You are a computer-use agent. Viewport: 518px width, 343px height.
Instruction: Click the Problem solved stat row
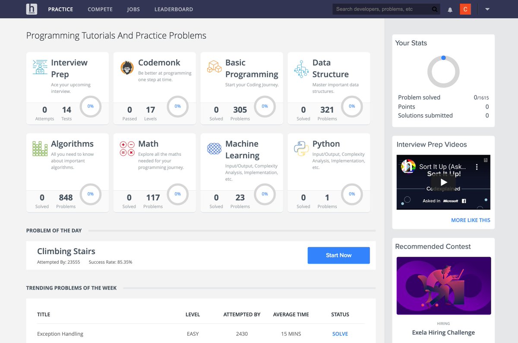pos(443,98)
